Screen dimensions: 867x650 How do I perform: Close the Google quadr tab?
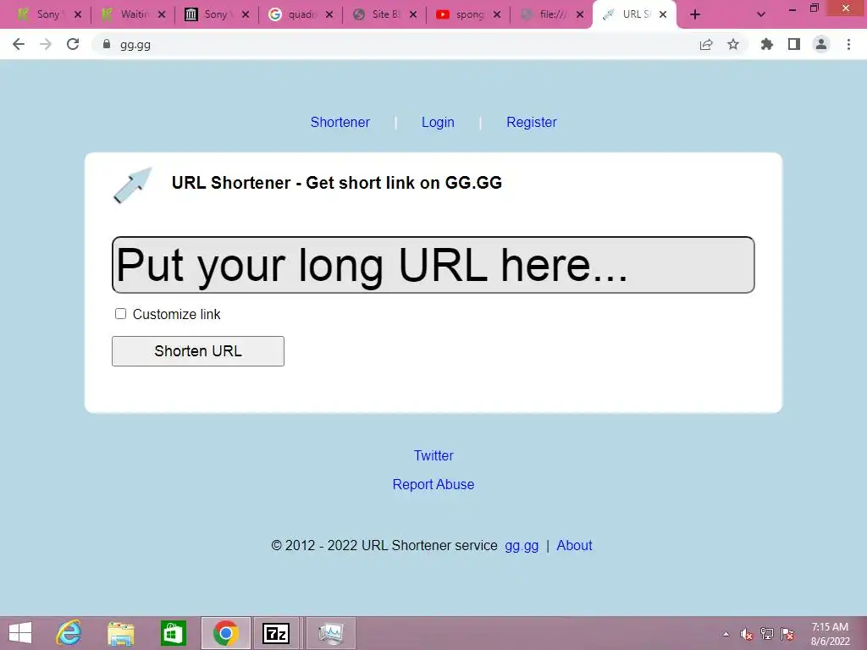click(x=329, y=14)
